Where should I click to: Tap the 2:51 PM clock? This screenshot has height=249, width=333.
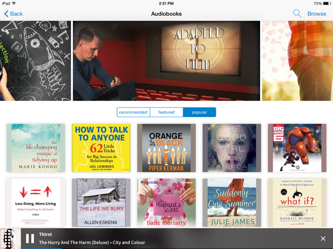tap(166, 4)
